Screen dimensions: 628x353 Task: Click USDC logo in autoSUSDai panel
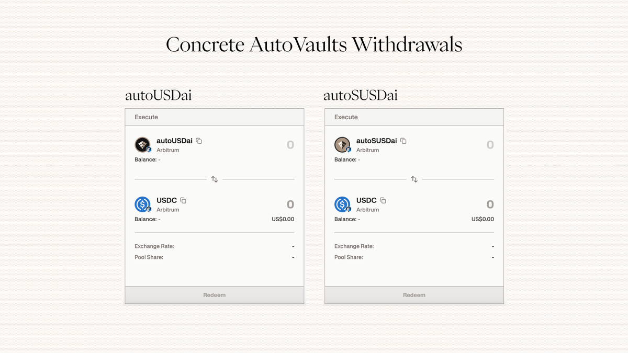[x=342, y=204]
